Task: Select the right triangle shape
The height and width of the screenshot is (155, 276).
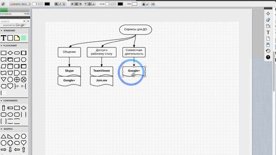Action: tap(10, 136)
